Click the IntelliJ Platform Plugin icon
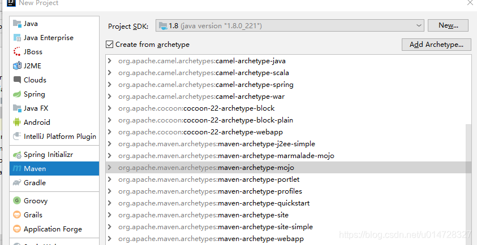 18,136
